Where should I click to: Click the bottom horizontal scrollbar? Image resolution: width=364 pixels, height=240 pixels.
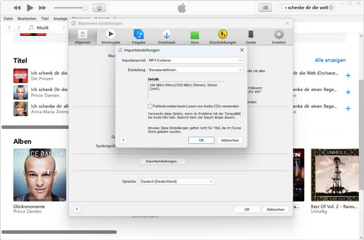click(x=59, y=232)
